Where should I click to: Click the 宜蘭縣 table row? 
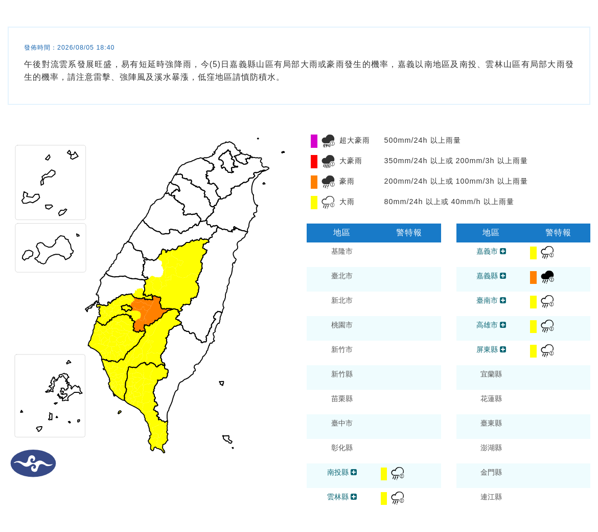click(523, 378)
